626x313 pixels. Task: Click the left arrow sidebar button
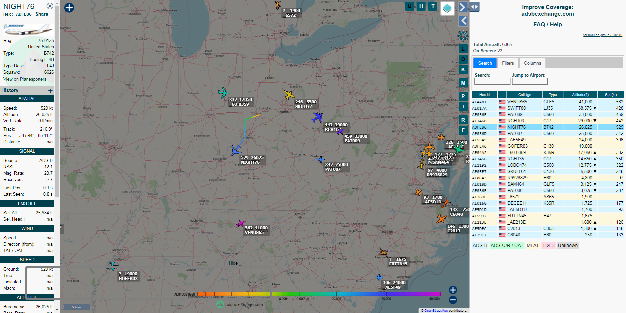pos(463,21)
